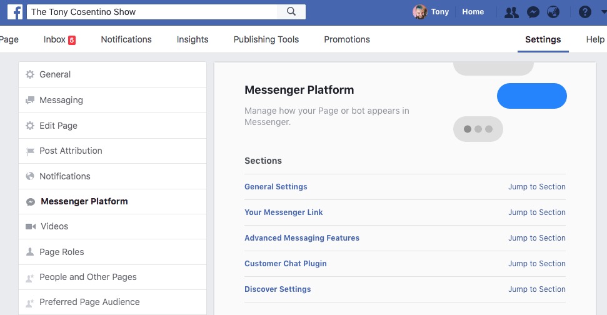Select Preferred Page Audience in sidebar
Screen dimensions: 607x315
click(x=113, y=302)
